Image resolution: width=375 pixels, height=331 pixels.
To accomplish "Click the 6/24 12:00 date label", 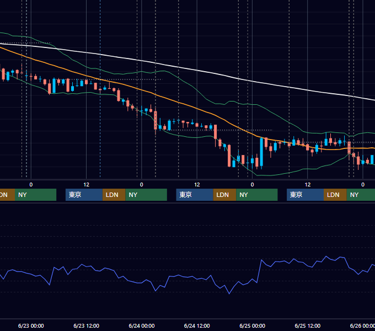I will 197,325.
